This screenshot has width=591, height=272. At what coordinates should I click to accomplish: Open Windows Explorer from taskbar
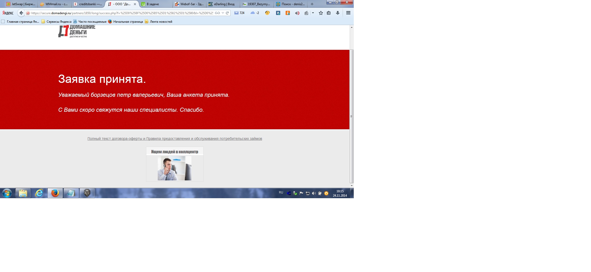(23, 193)
